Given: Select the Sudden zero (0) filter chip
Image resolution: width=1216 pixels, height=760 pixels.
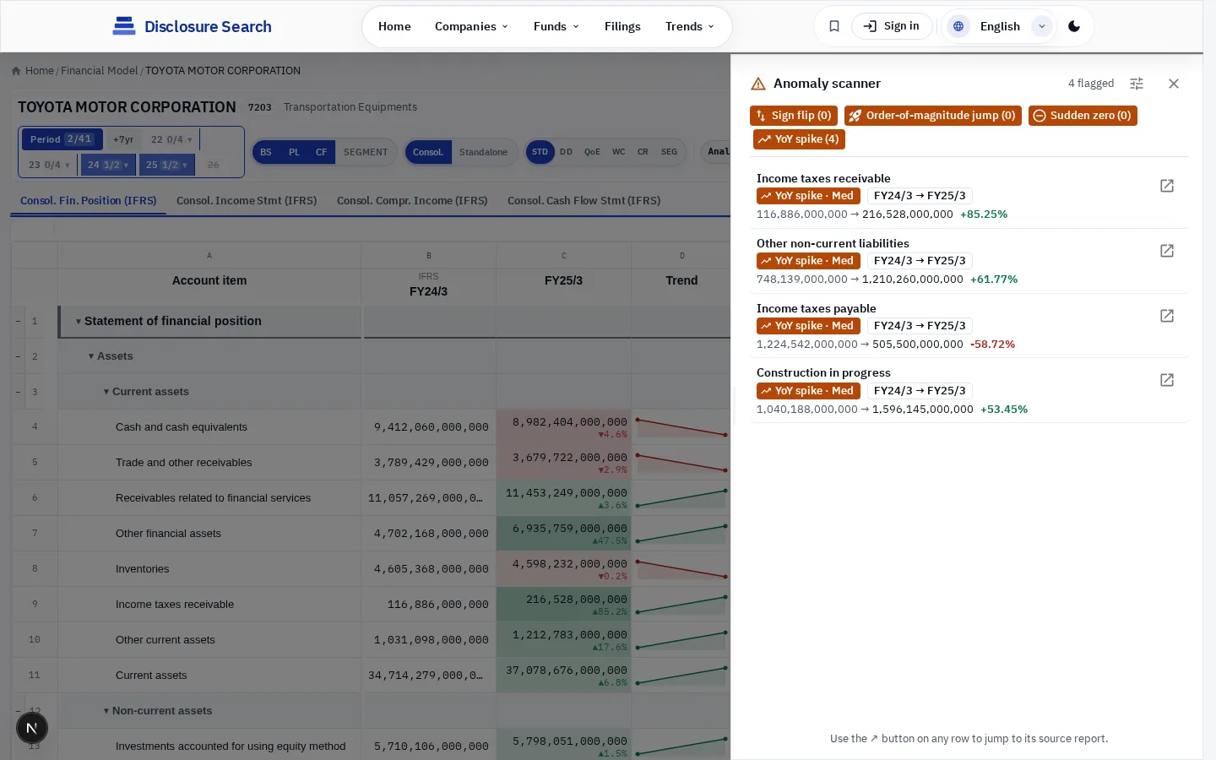Looking at the screenshot, I should click(x=1083, y=116).
